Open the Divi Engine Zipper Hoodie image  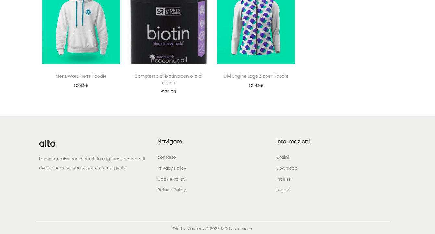coord(256,32)
